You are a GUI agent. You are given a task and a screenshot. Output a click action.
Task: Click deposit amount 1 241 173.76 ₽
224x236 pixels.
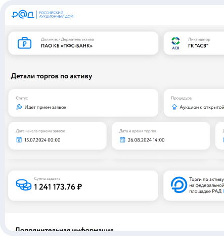click(58, 187)
